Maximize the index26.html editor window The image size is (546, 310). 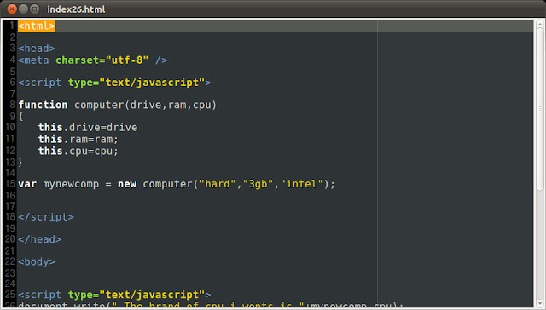click(x=34, y=9)
